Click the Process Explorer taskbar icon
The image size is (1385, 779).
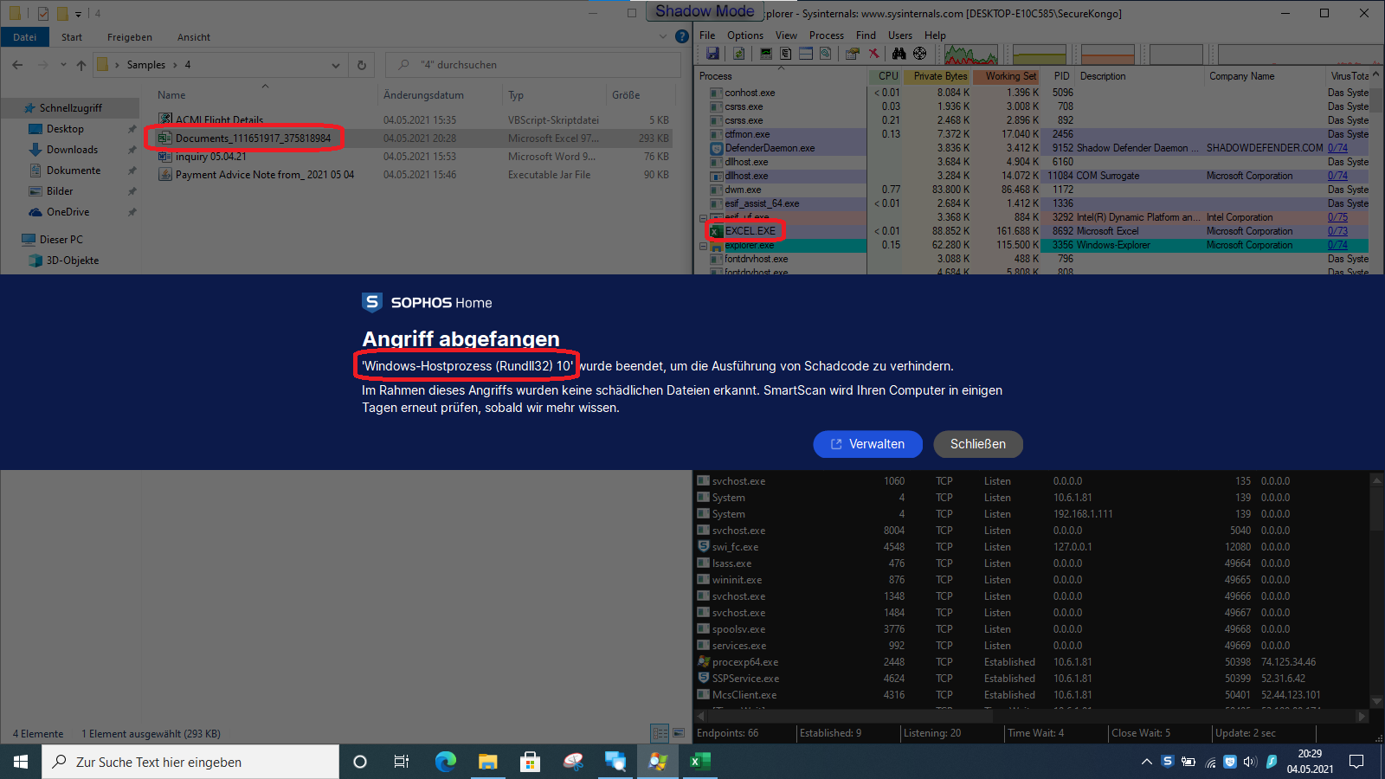pyautogui.click(x=658, y=762)
